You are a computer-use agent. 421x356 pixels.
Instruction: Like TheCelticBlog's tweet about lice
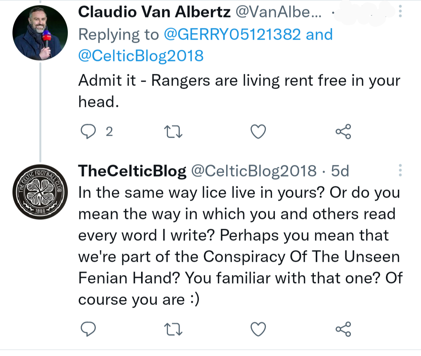pyautogui.click(x=258, y=329)
